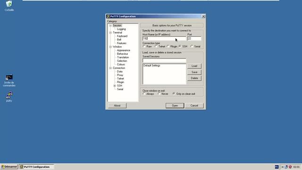The height and width of the screenshot is (170, 302).
Task: Click the PuTTY icon in the title bar
Action: pos(108,17)
